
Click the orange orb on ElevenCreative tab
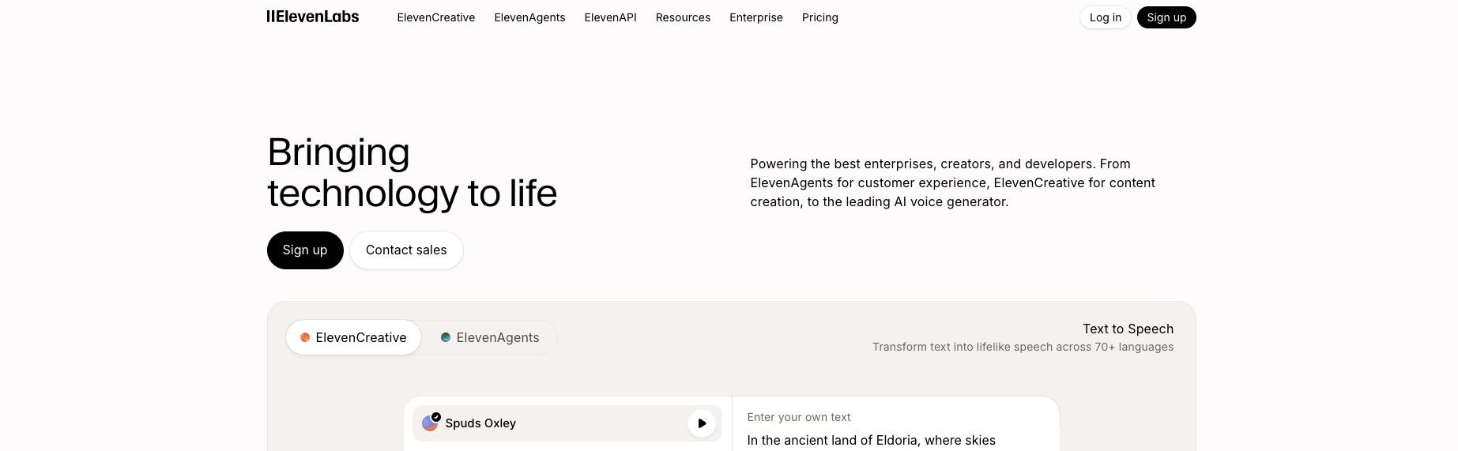[305, 337]
